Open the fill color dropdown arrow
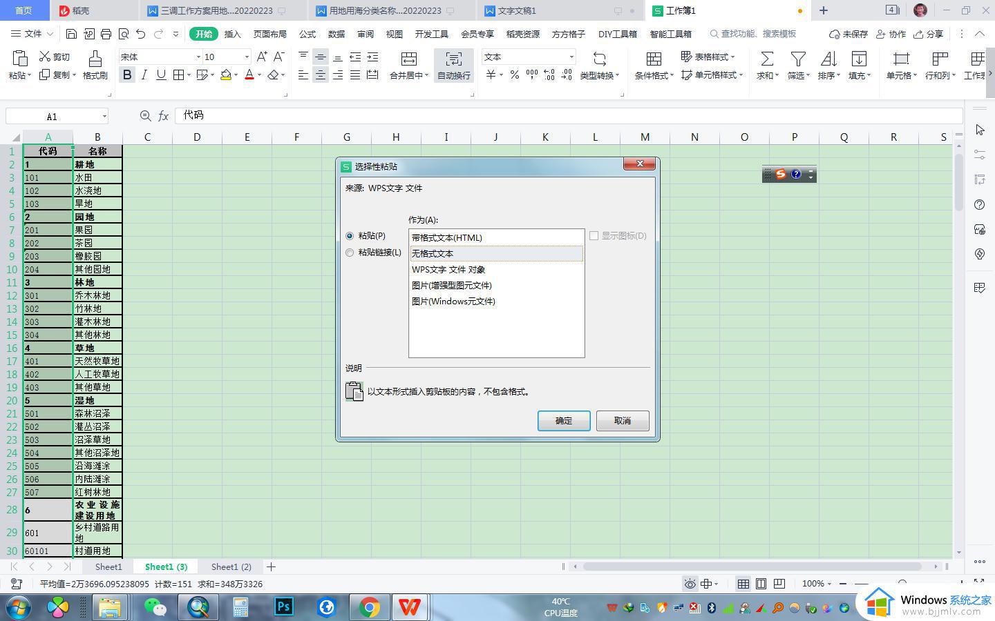 [236, 75]
